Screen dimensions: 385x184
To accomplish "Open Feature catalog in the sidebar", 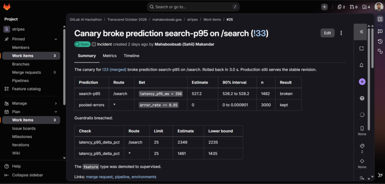I will (x=26, y=89).
